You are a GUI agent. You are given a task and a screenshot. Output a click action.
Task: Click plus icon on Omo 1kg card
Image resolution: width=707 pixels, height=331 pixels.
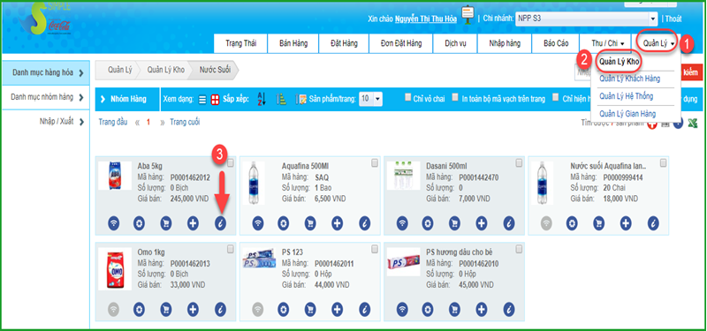(x=193, y=310)
